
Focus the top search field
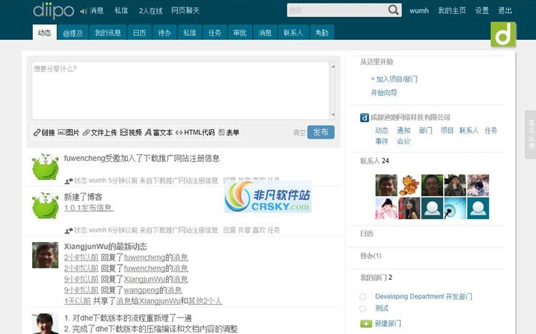pos(338,10)
